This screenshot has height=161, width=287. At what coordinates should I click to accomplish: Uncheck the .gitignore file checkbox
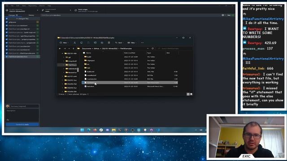(x=7, y=22)
